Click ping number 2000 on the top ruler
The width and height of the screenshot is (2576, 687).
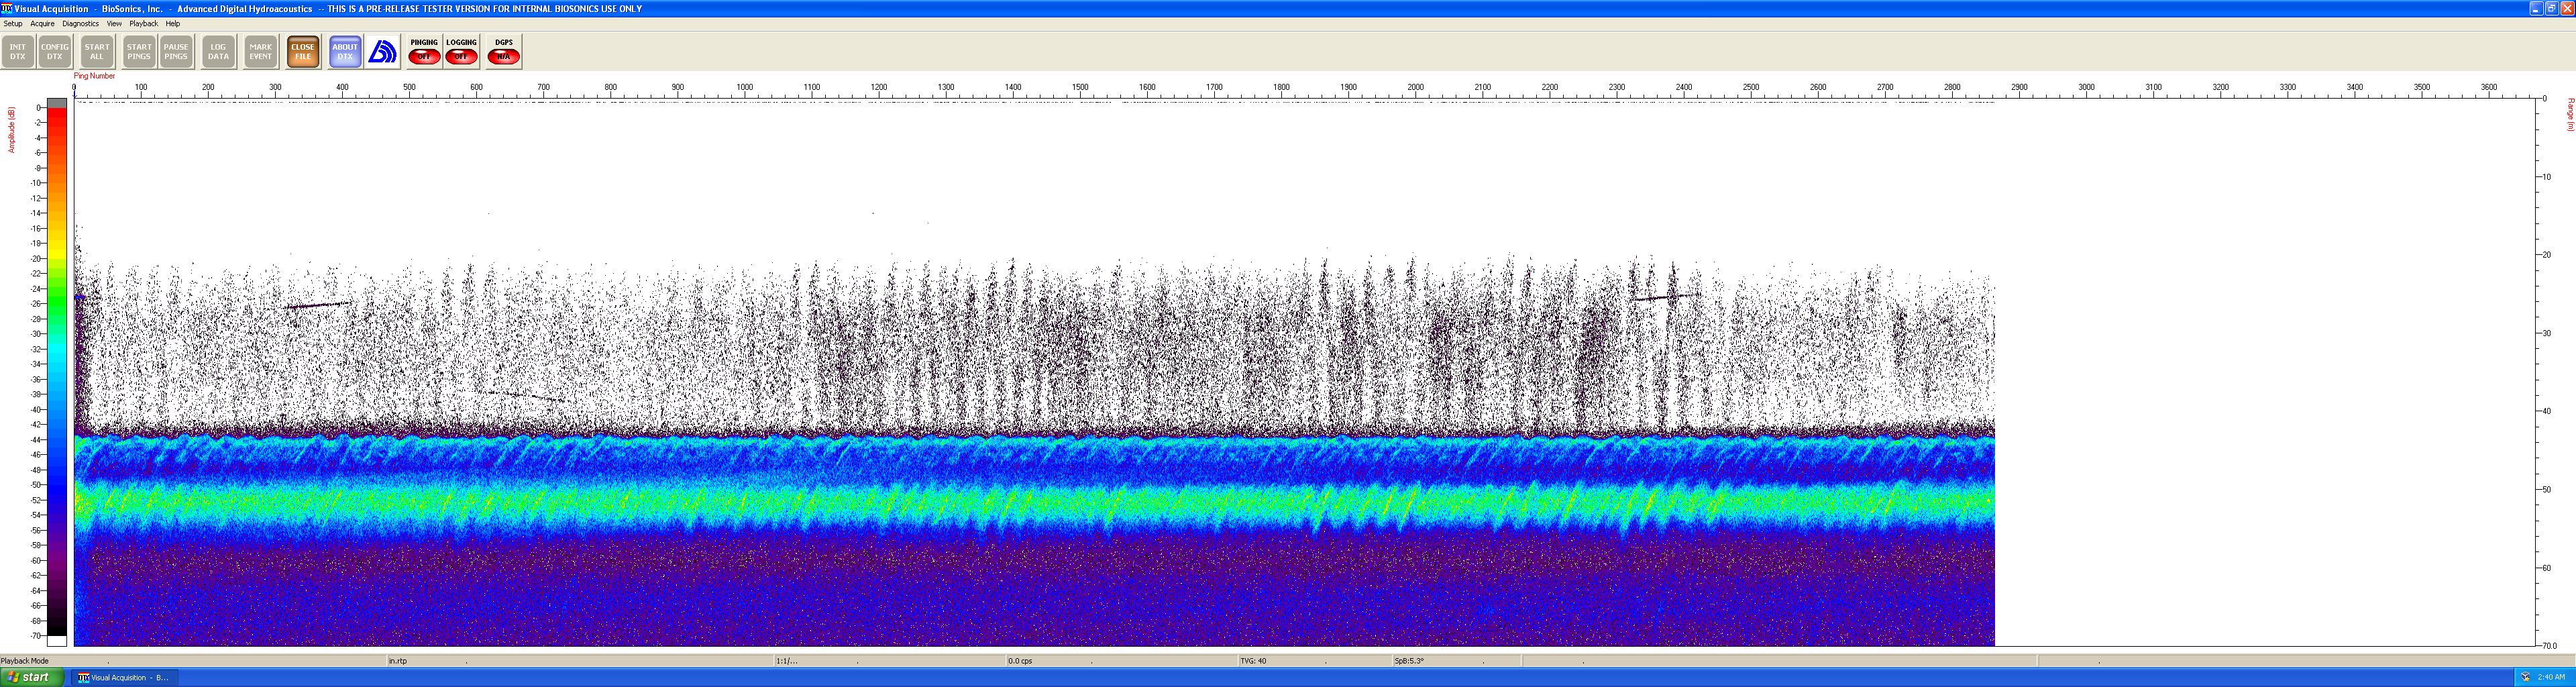tap(1416, 87)
